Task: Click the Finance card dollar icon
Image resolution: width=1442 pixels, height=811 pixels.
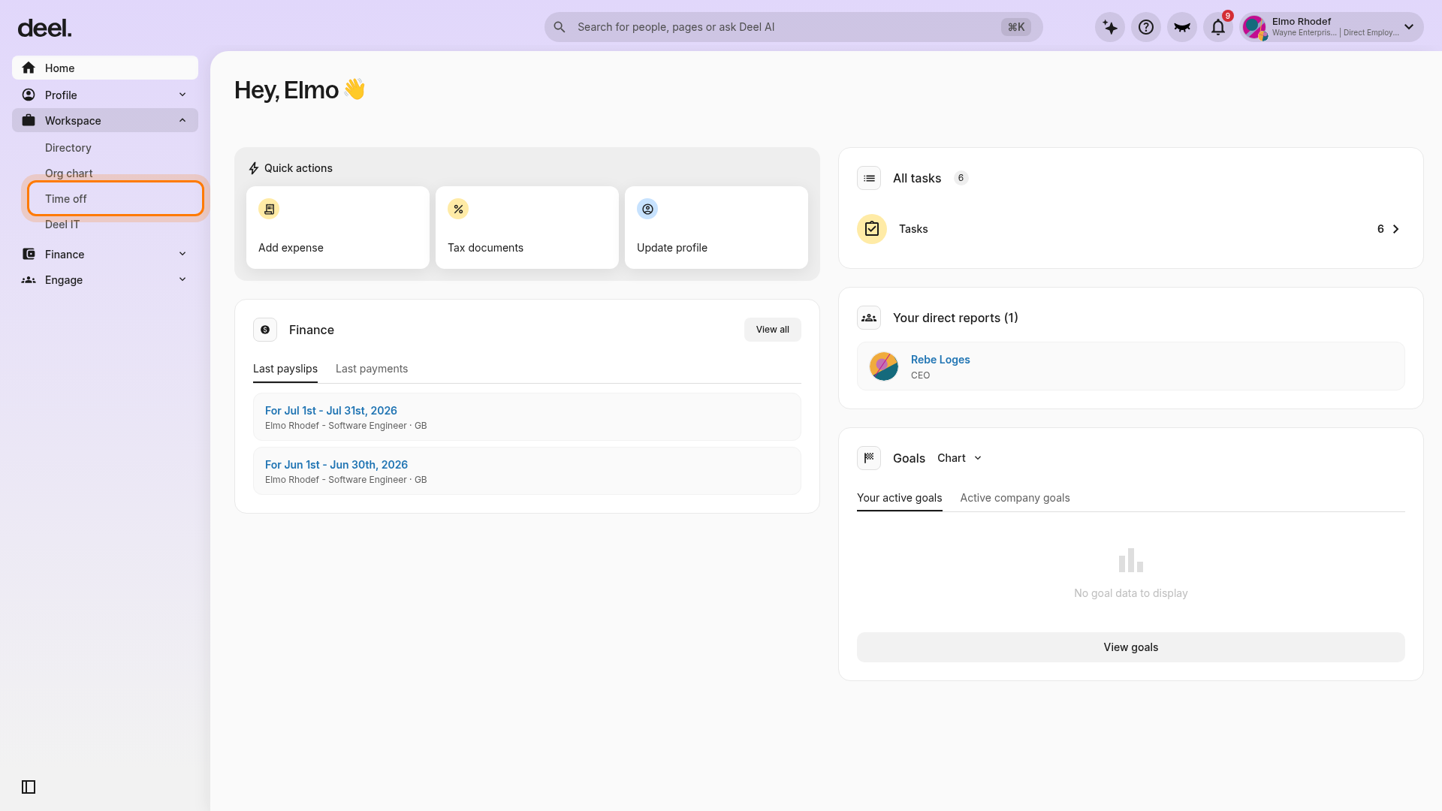Action: tap(265, 330)
